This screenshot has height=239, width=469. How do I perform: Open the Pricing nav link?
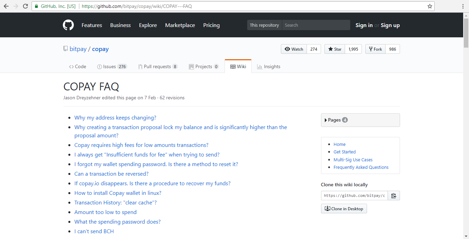coord(211,25)
